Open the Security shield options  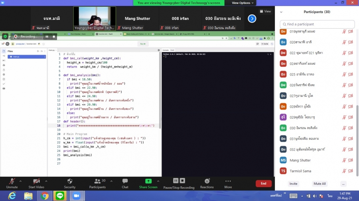click(69, 182)
